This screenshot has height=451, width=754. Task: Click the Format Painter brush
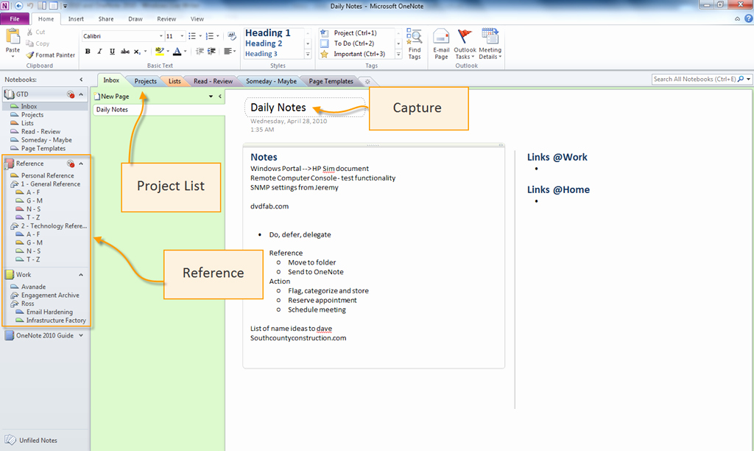point(29,55)
